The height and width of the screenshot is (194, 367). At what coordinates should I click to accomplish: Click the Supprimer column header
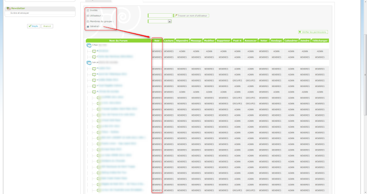(223, 41)
